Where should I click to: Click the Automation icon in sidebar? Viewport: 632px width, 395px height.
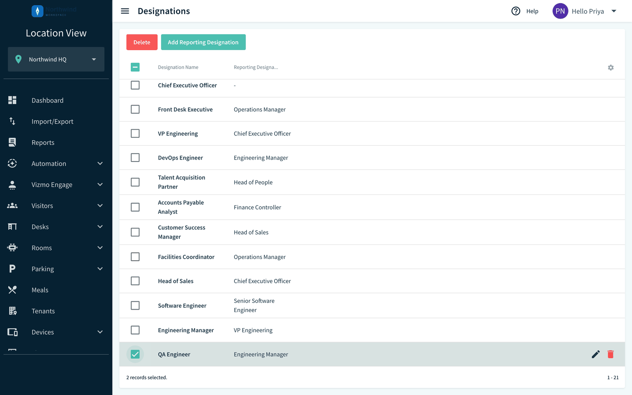pos(12,164)
